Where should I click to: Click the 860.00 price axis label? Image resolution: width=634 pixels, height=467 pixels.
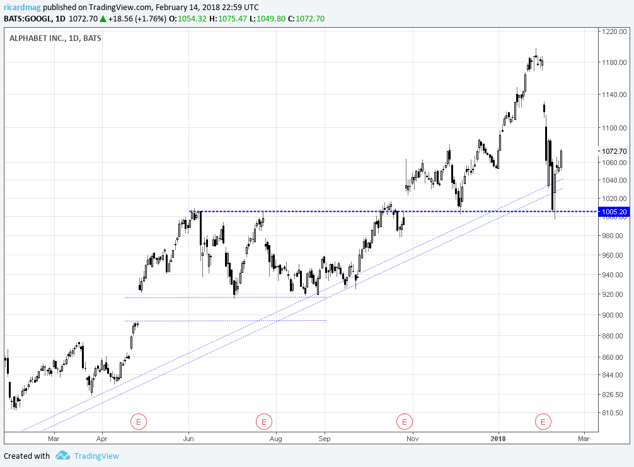click(613, 357)
